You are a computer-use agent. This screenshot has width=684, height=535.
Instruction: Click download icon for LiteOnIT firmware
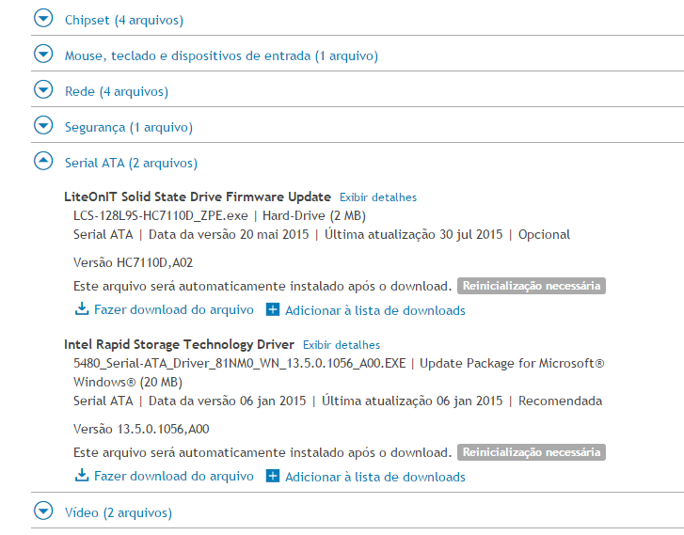tap(82, 309)
